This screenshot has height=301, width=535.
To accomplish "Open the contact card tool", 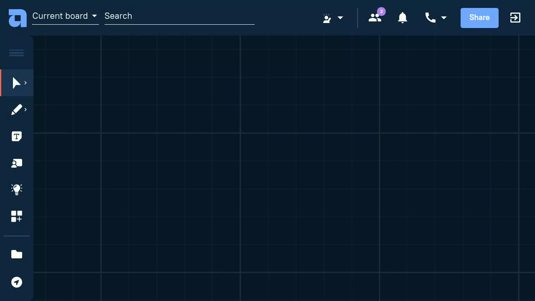I will click(x=17, y=163).
